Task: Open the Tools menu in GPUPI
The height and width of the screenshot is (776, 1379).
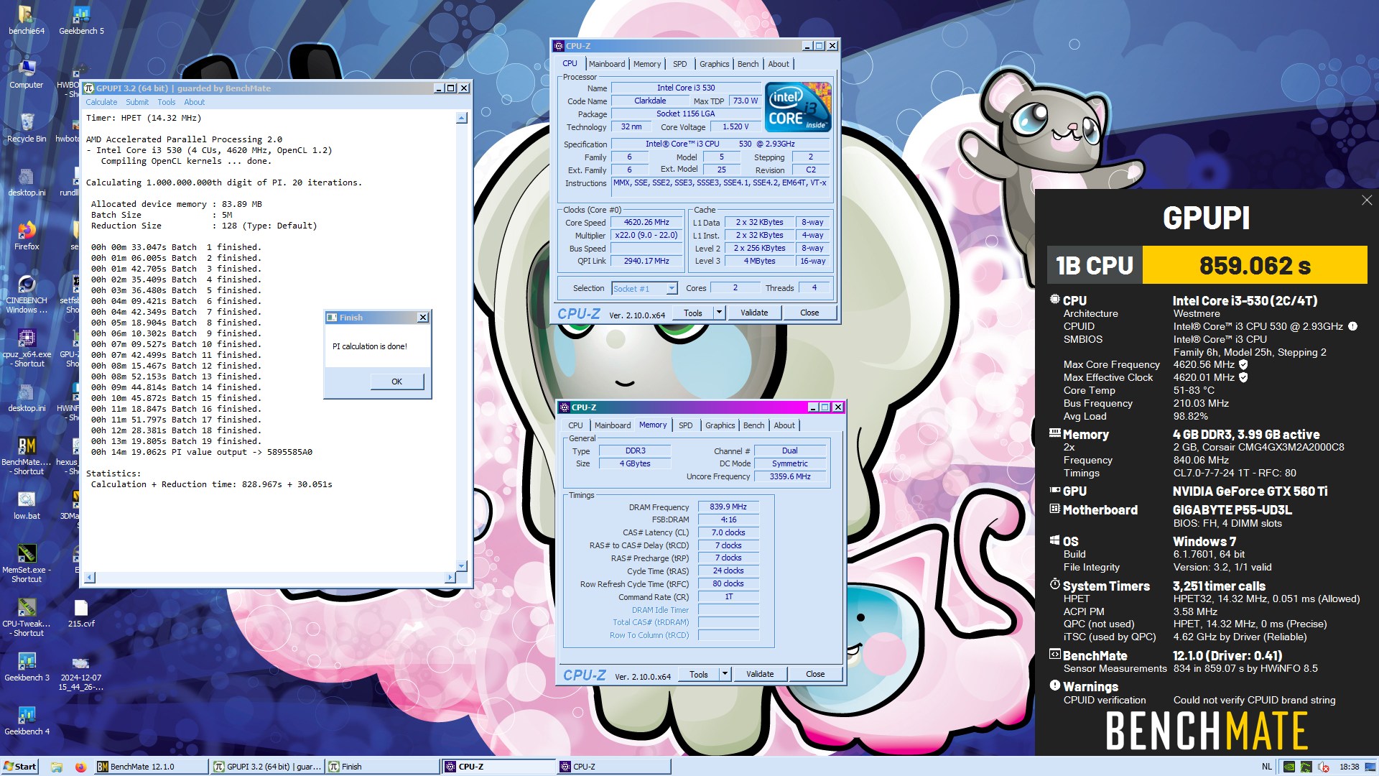Action: (167, 102)
